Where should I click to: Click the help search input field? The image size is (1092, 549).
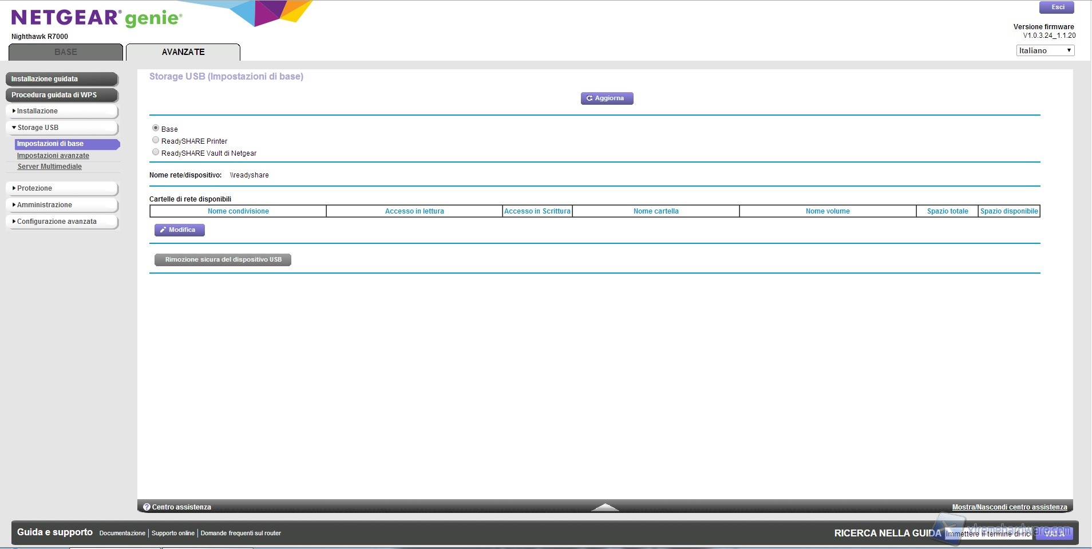coord(988,534)
